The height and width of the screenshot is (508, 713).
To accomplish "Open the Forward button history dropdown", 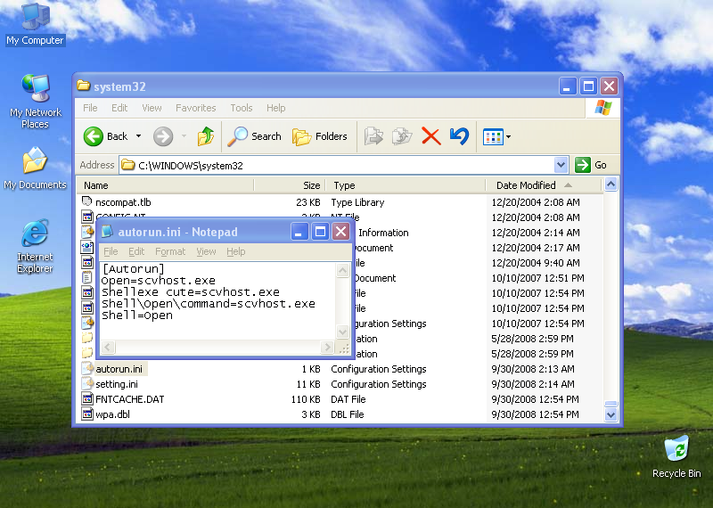I will (x=184, y=136).
